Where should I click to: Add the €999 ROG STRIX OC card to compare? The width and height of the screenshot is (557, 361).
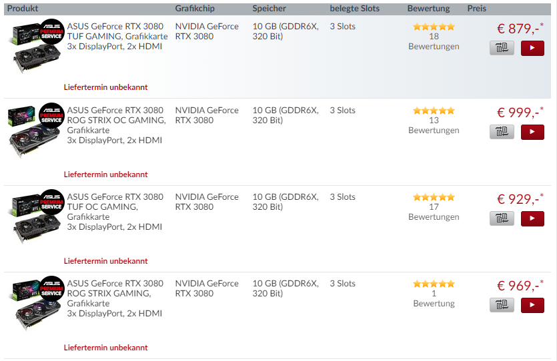tap(502, 132)
